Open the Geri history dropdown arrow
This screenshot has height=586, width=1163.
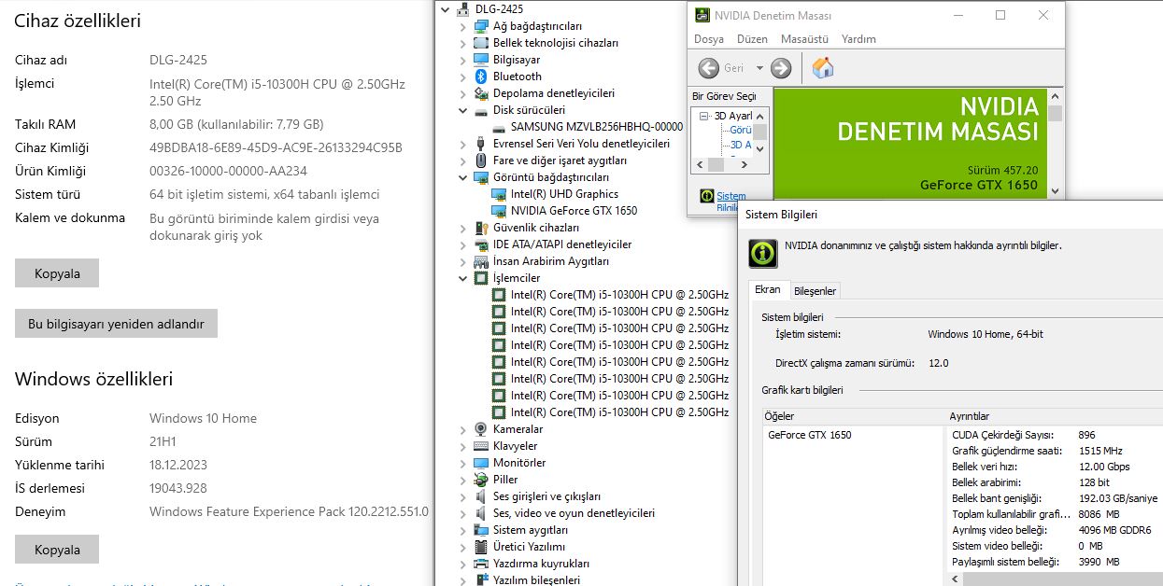[759, 68]
